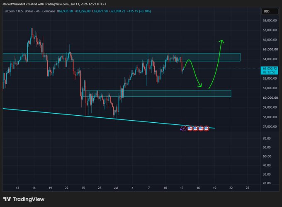Click the close value C63,050.72
Image resolution: width=282 pixels, height=207 pixels.
pyautogui.click(x=117, y=11)
